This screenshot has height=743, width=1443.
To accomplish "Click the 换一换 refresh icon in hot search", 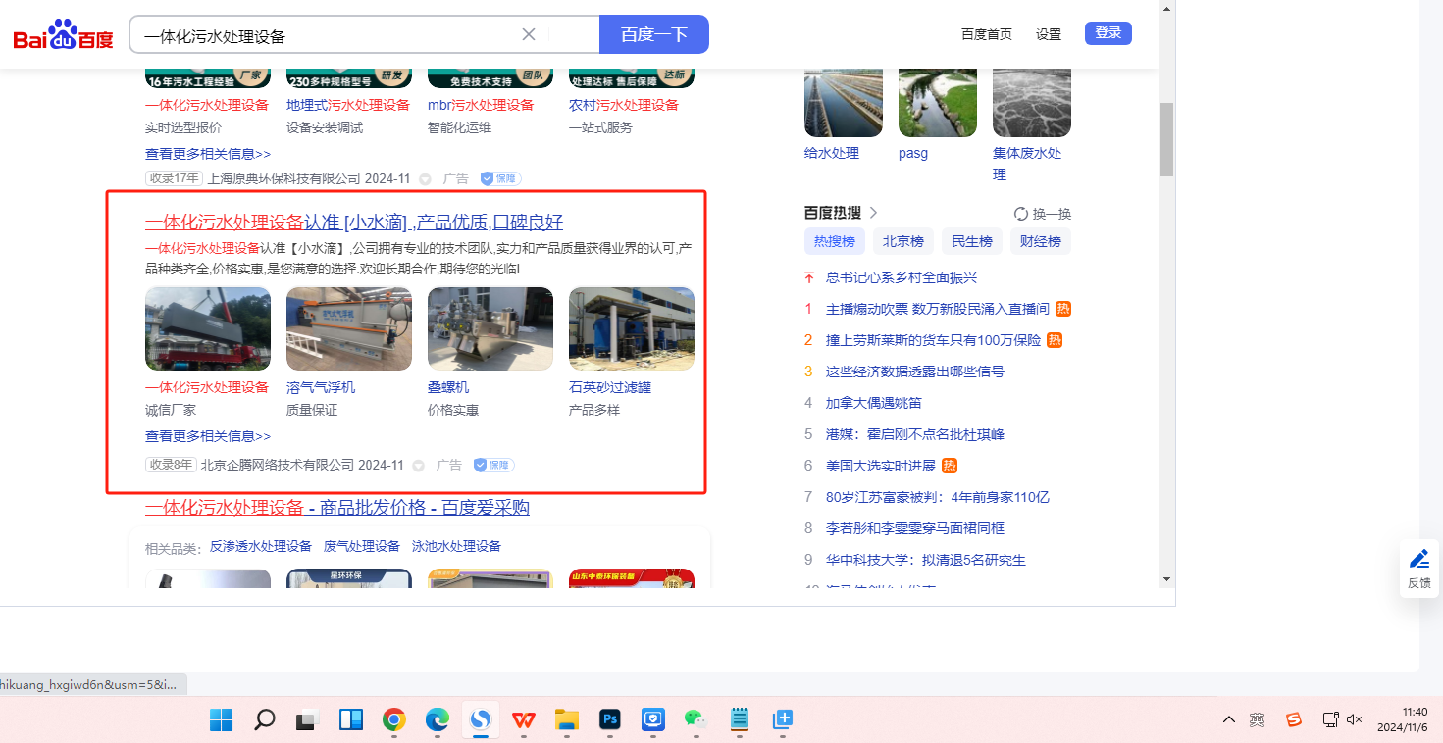I will (1020, 214).
